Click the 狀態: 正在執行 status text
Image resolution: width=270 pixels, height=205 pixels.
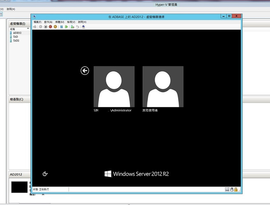[41, 189]
